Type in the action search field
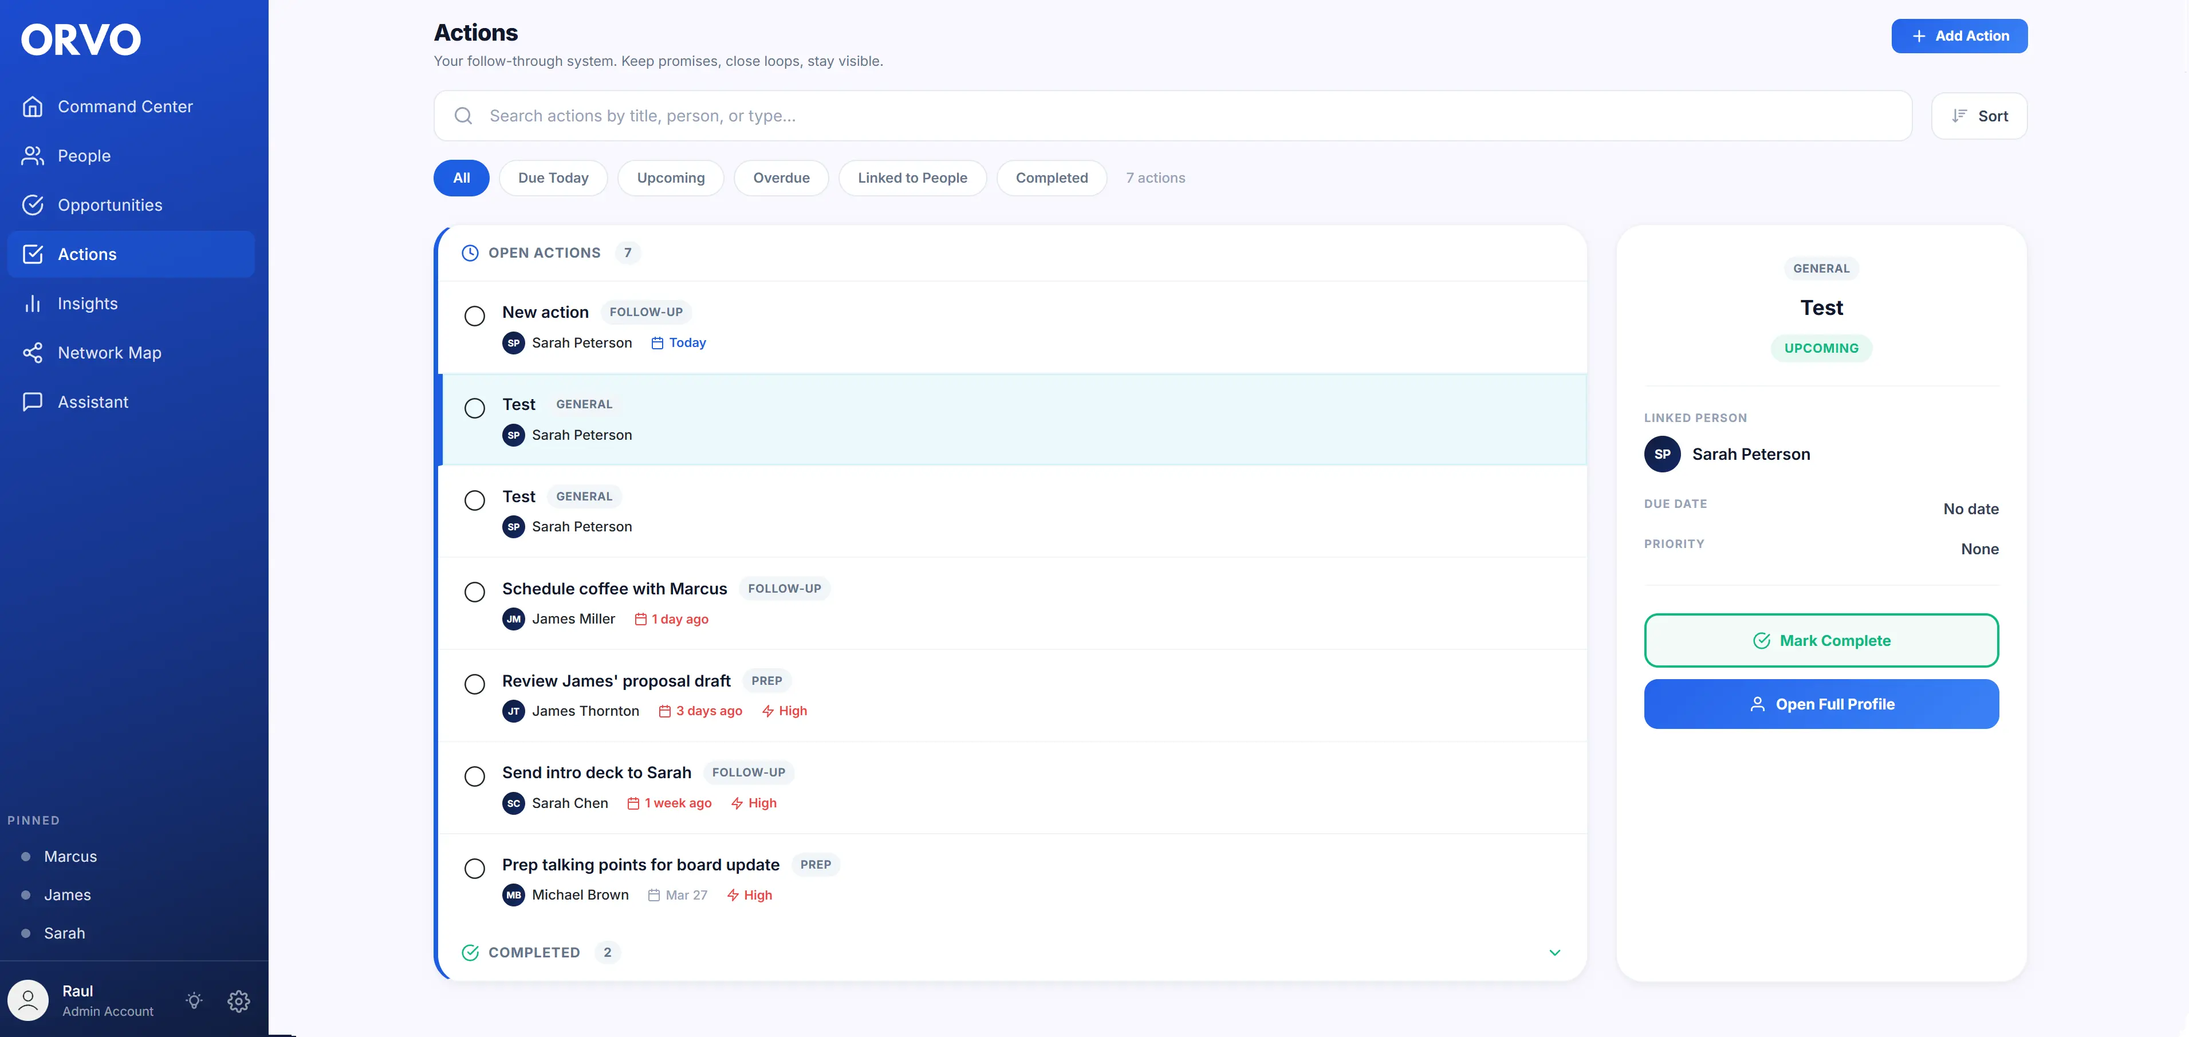The width and height of the screenshot is (2189, 1037). (x=1019, y=116)
